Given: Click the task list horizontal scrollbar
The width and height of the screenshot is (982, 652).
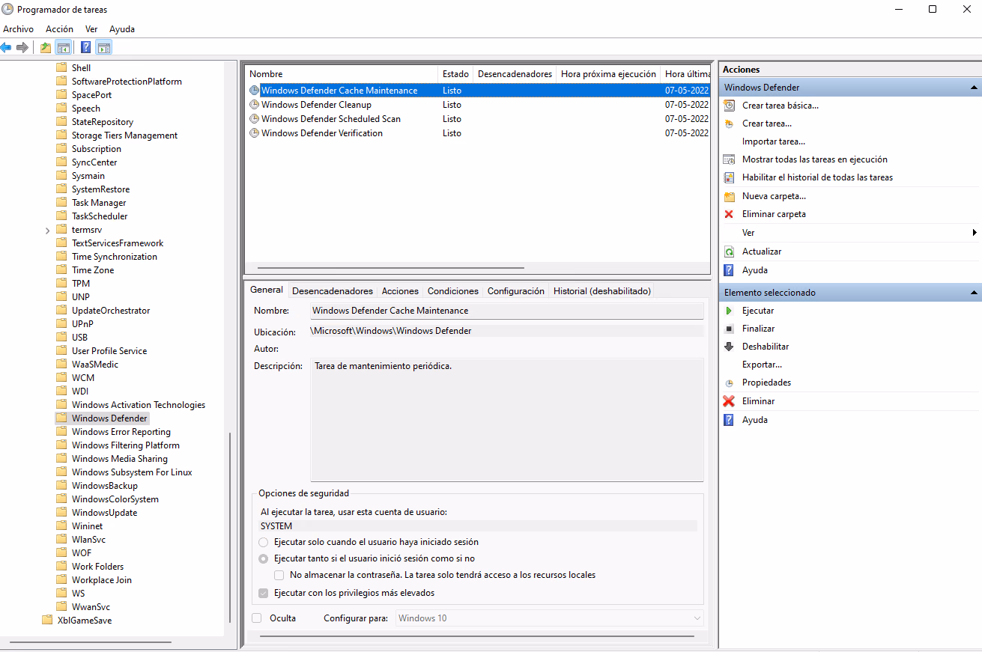Looking at the screenshot, I should [x=390, y=267].
